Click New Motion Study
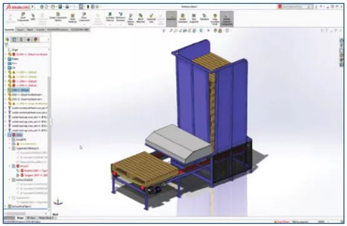347x226 pixels. tap(131, 19)
